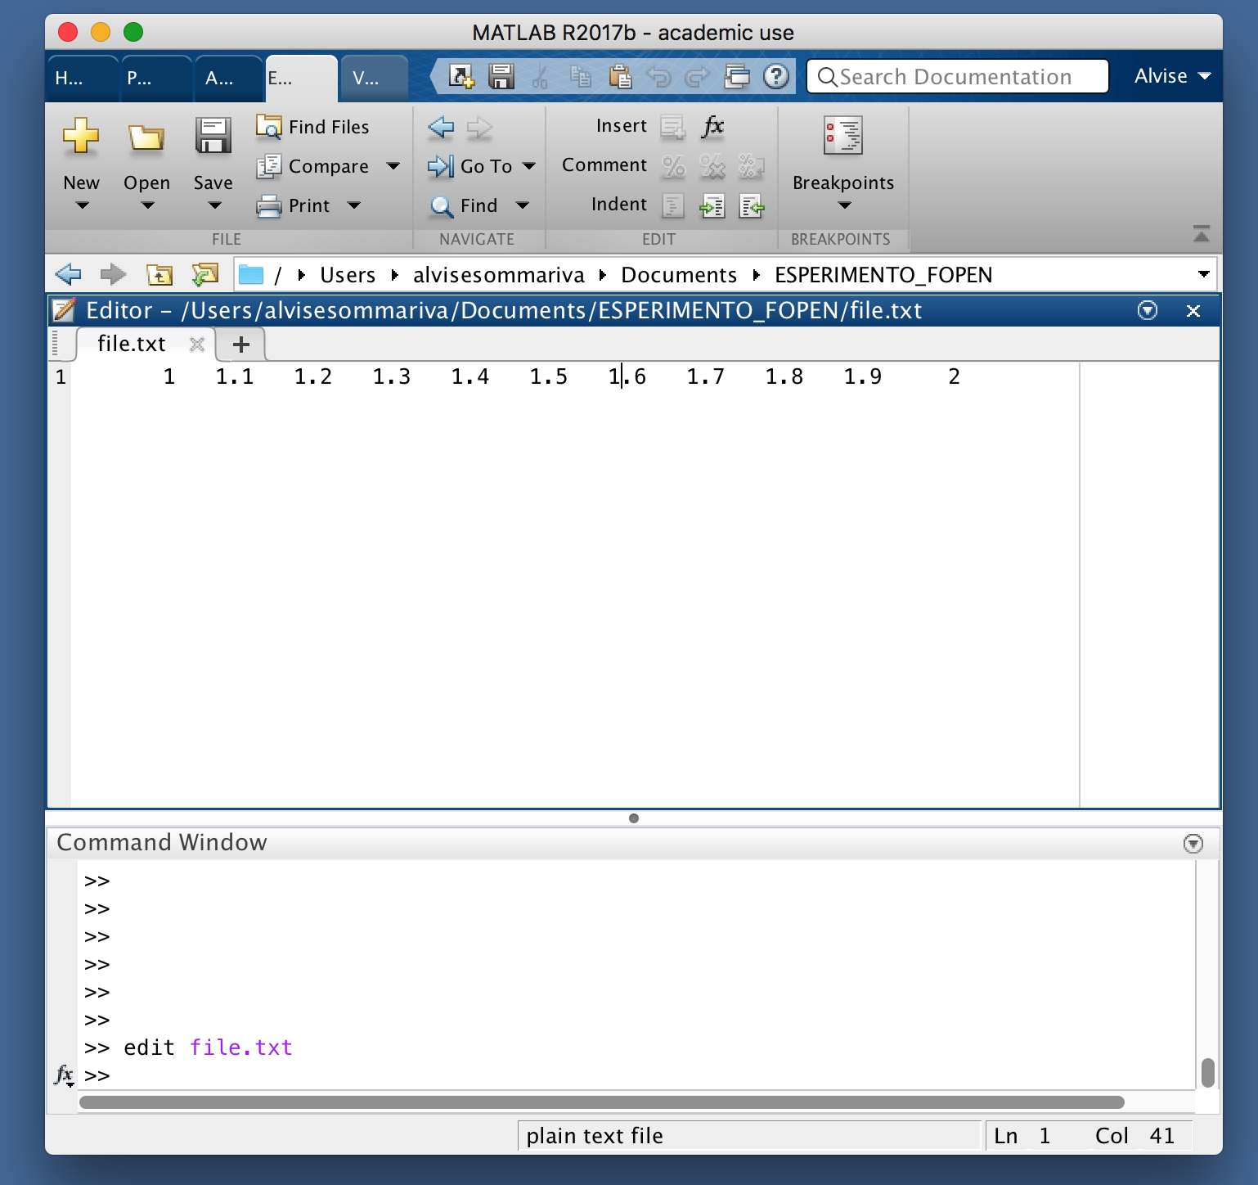1258x1185 pixels.
Task: Click the Uncomment icon
Action: (712, 166)
